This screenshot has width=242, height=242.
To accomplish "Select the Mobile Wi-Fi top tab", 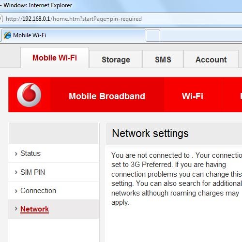I will [x=55, y=58].
